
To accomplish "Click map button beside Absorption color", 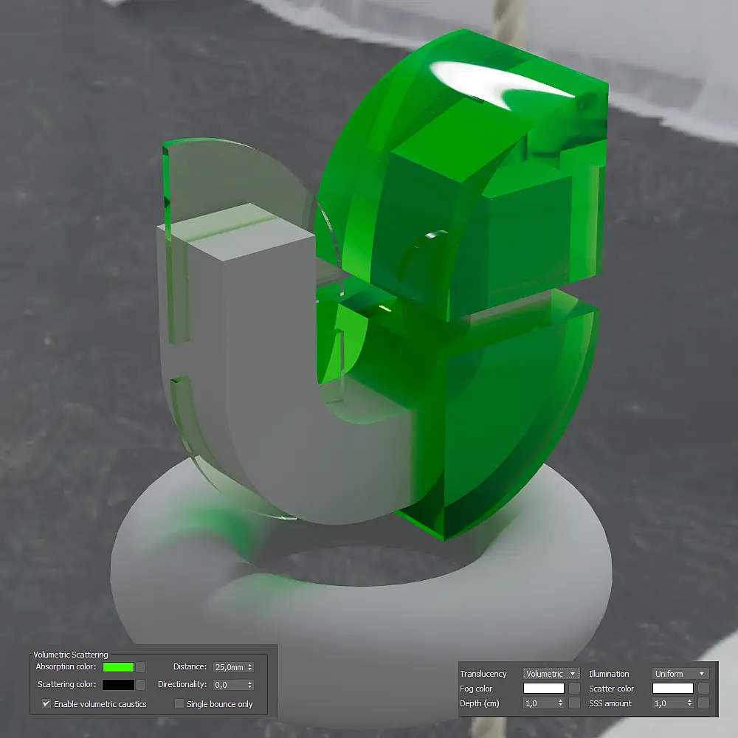I will 141,667.
